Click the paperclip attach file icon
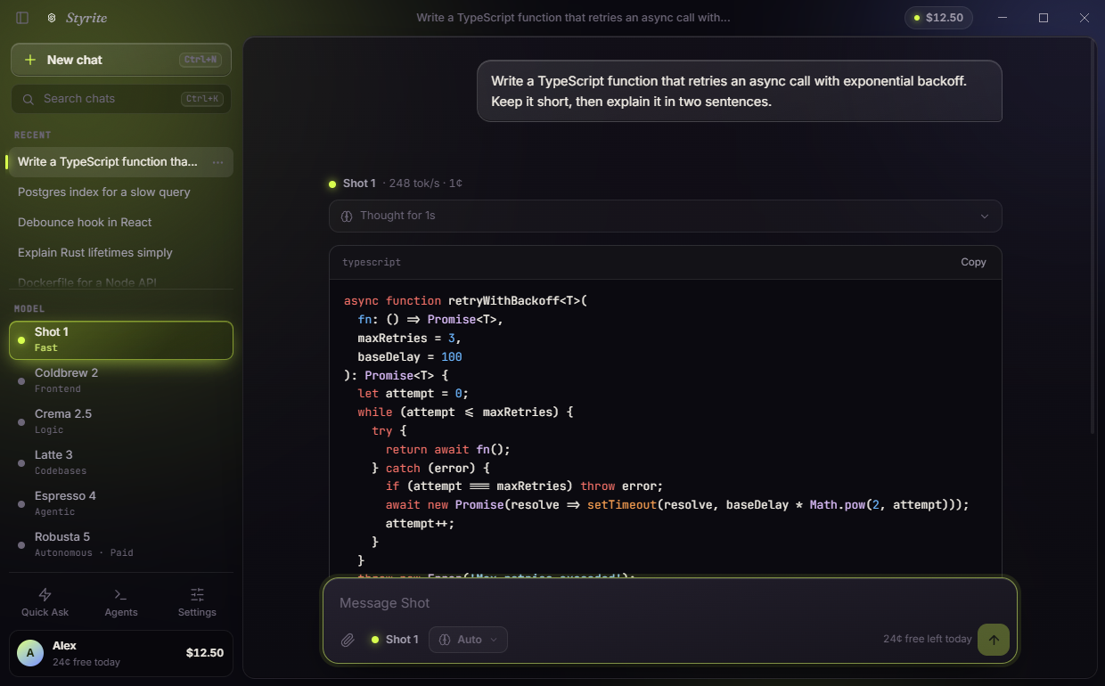 point(348,640)
